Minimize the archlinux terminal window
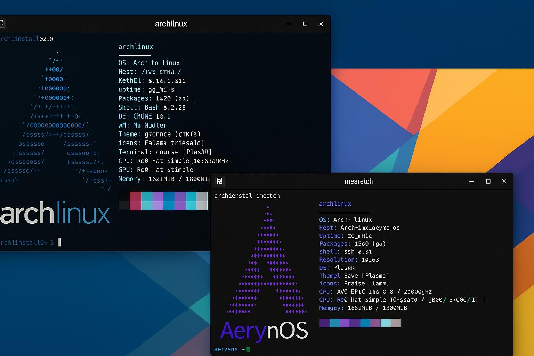Screen dimensions: 534x356 coord(289,24)
